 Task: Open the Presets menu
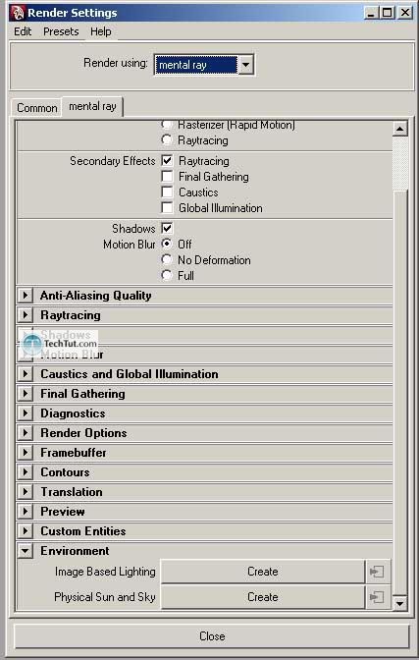click(61, 31)
